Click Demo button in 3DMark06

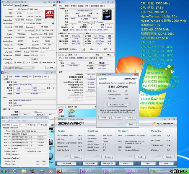tap(149, 163)
